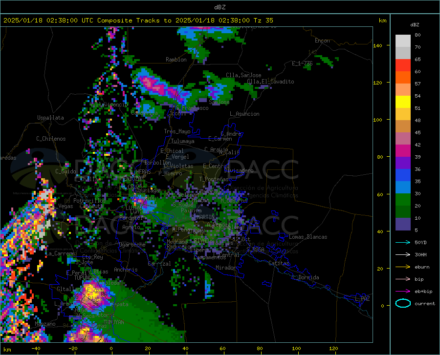Click the Tulumaya map label
This screenshot has width=440, height=355.
coord(182,141)
